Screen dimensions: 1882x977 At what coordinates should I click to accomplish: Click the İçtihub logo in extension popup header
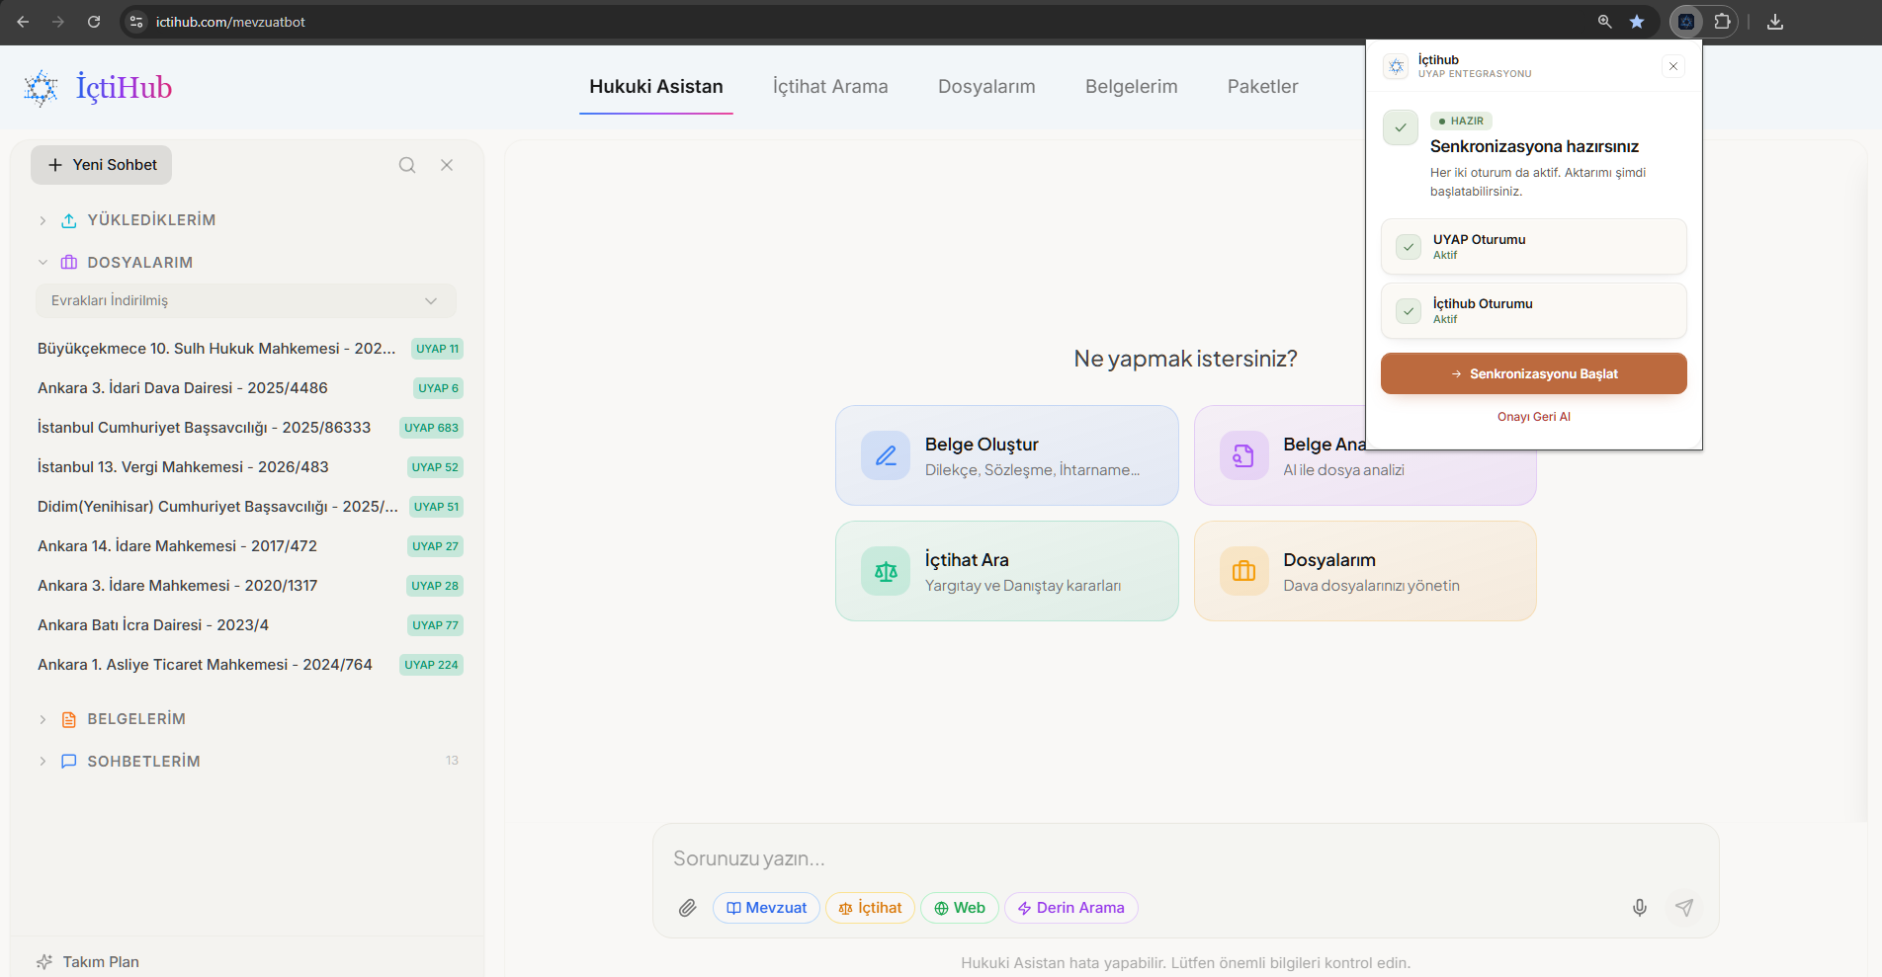[x=1396, y=66]
